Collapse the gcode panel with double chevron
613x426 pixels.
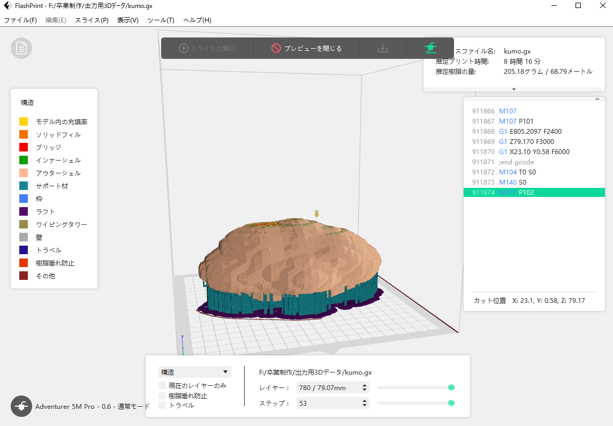click(597, 99)
